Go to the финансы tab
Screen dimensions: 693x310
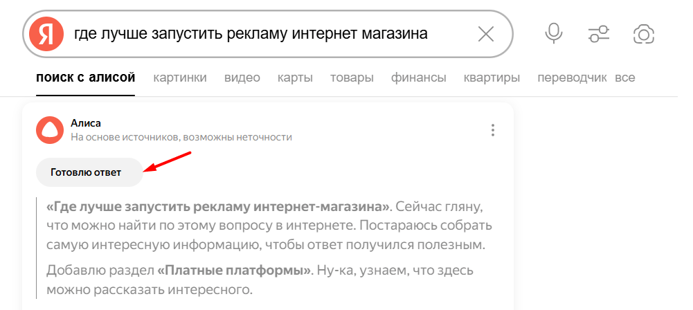click(x=419, y=78)
